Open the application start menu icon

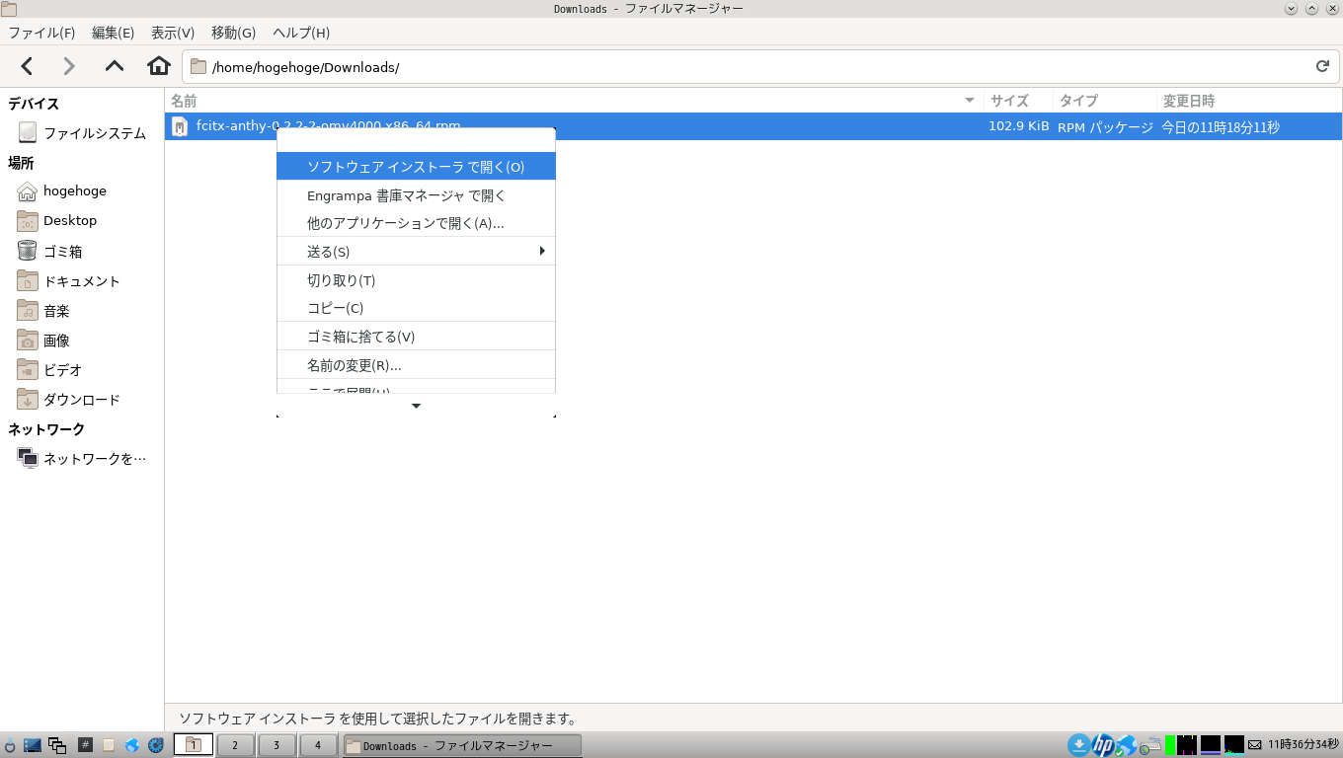click(10, 745)
